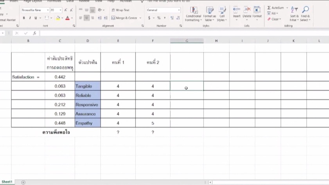Open Conditional Formatting menu

(193, 14)
